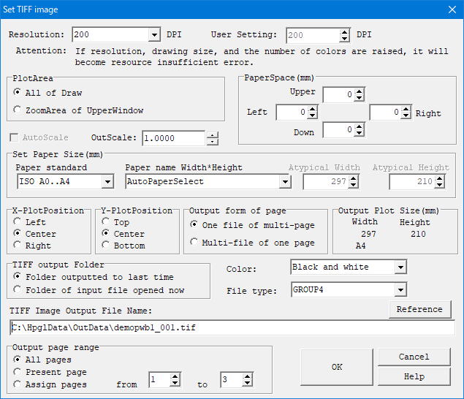Screen dimensions: 464x399
Task: Click the Resolution value 200 field
Action: pyautogui.click(x=110, y=34)
